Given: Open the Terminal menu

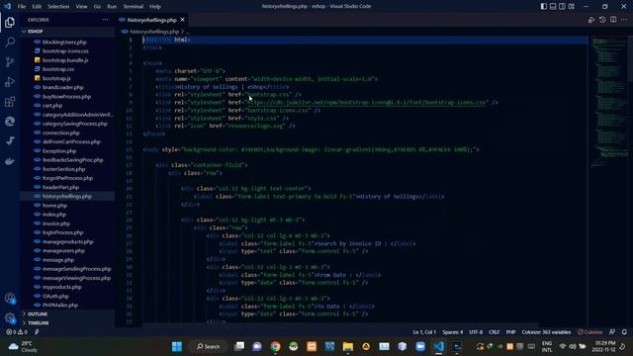Looking at the screenshot, I should (x=133, y=7).
